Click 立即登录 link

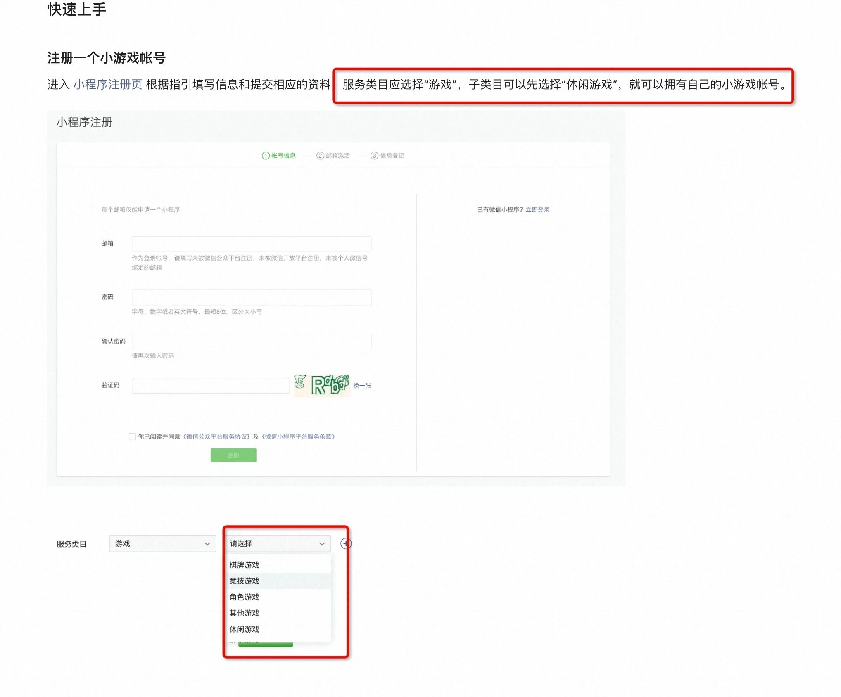[x=537, y=209]
